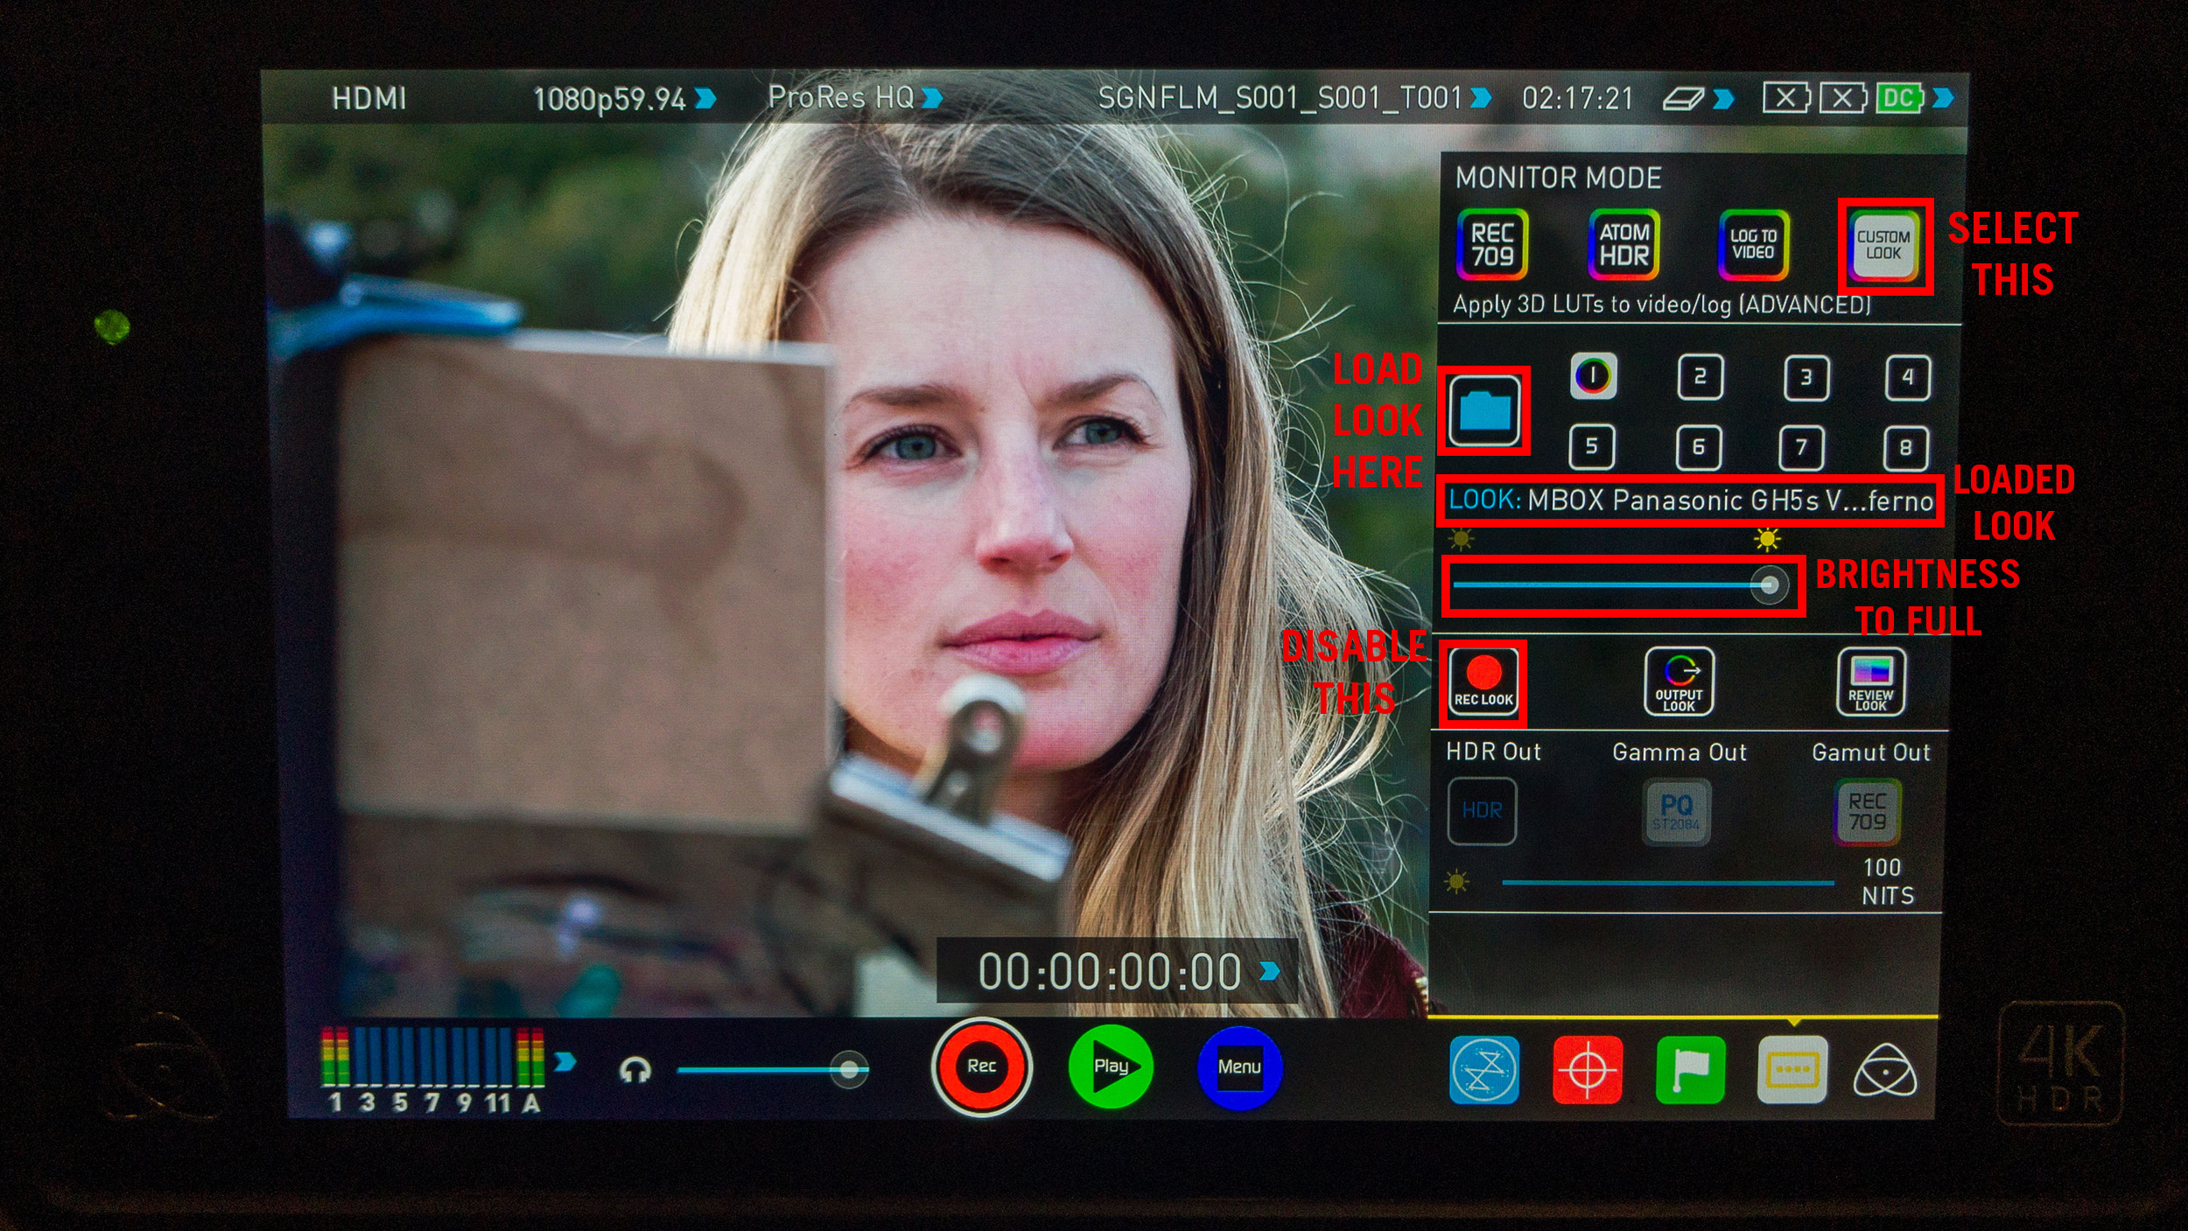Select LUT slot 3

1806,378
